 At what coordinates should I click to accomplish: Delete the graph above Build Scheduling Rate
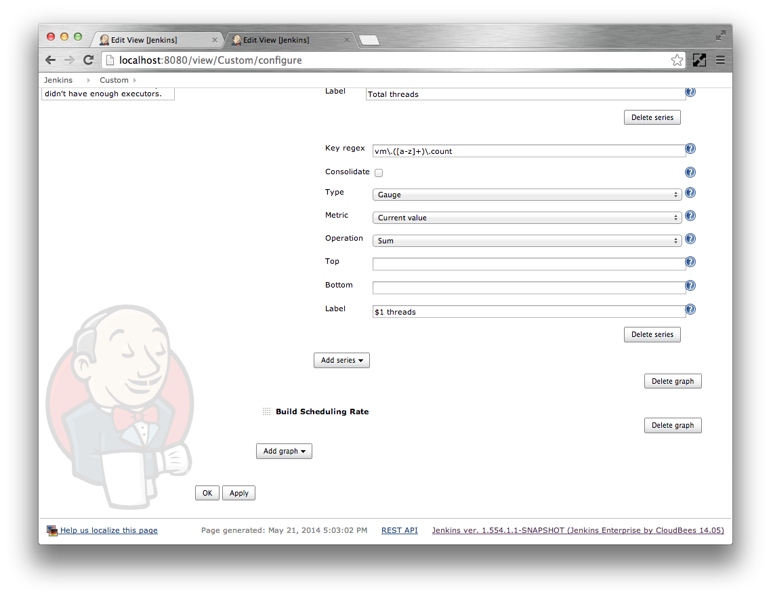tap(673, 381)
